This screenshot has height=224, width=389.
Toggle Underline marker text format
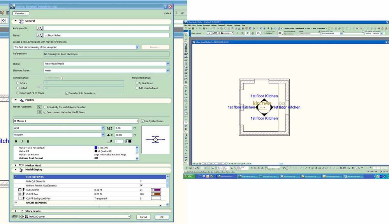click(x=28, y=141)
